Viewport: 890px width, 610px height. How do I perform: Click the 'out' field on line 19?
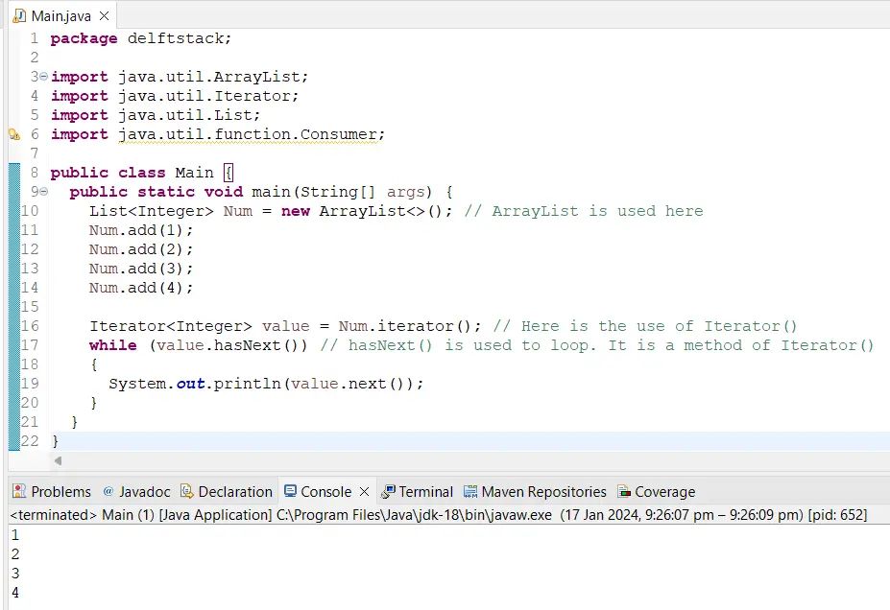[190, 384]
